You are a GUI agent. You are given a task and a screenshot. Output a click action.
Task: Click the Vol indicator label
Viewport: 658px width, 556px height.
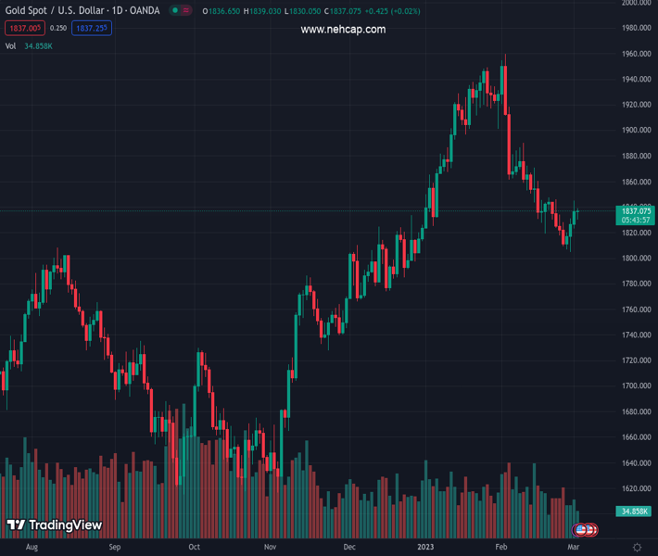11,45
